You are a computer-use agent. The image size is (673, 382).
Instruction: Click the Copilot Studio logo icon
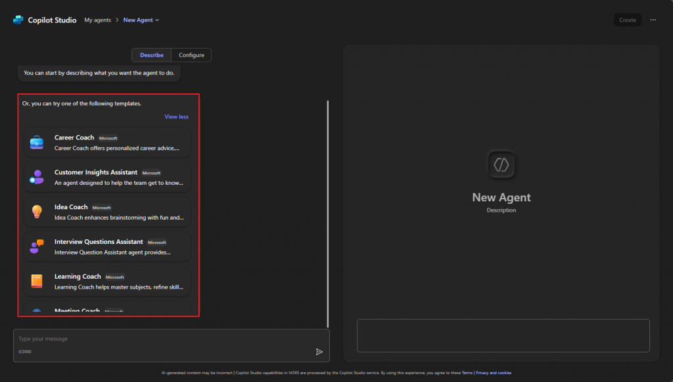pyautogui.click(x=18, y=20)
